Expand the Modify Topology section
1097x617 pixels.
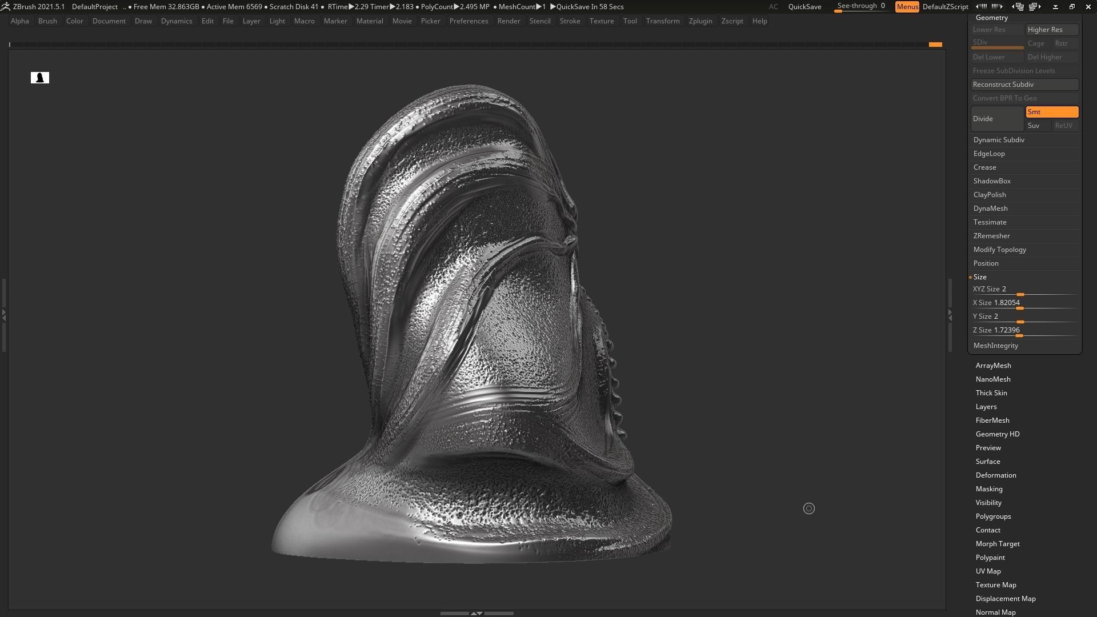tap(999, 250)
